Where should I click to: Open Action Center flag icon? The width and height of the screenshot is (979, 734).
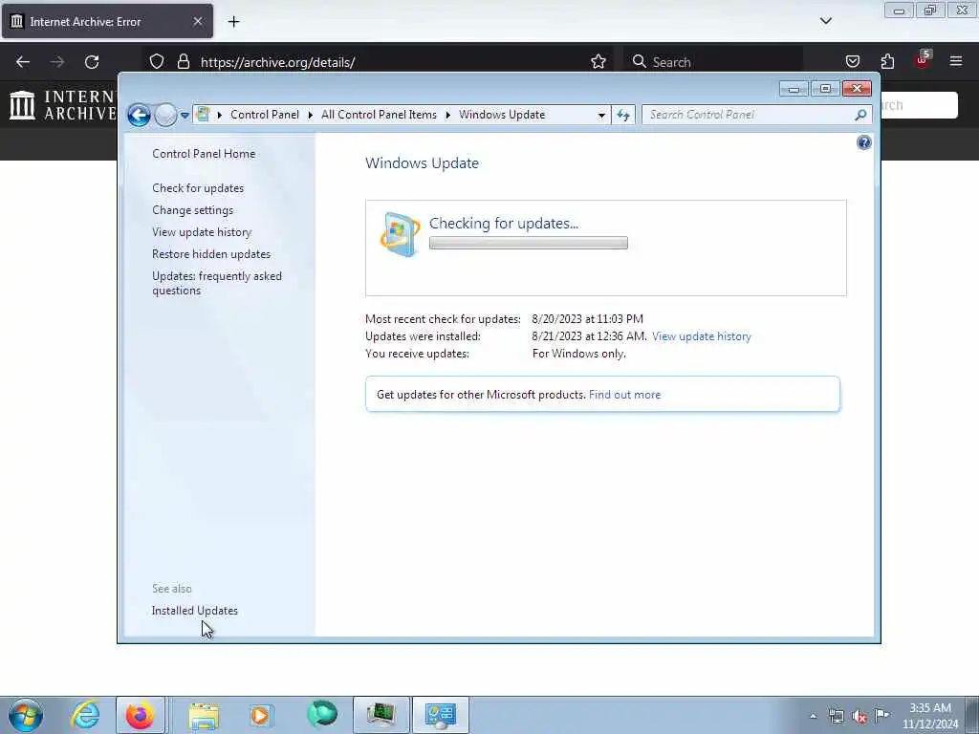(x=881, y=715)
